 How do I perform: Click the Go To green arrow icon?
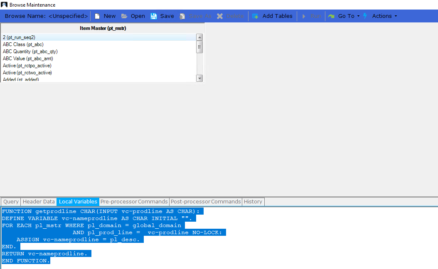click(331, 16)
